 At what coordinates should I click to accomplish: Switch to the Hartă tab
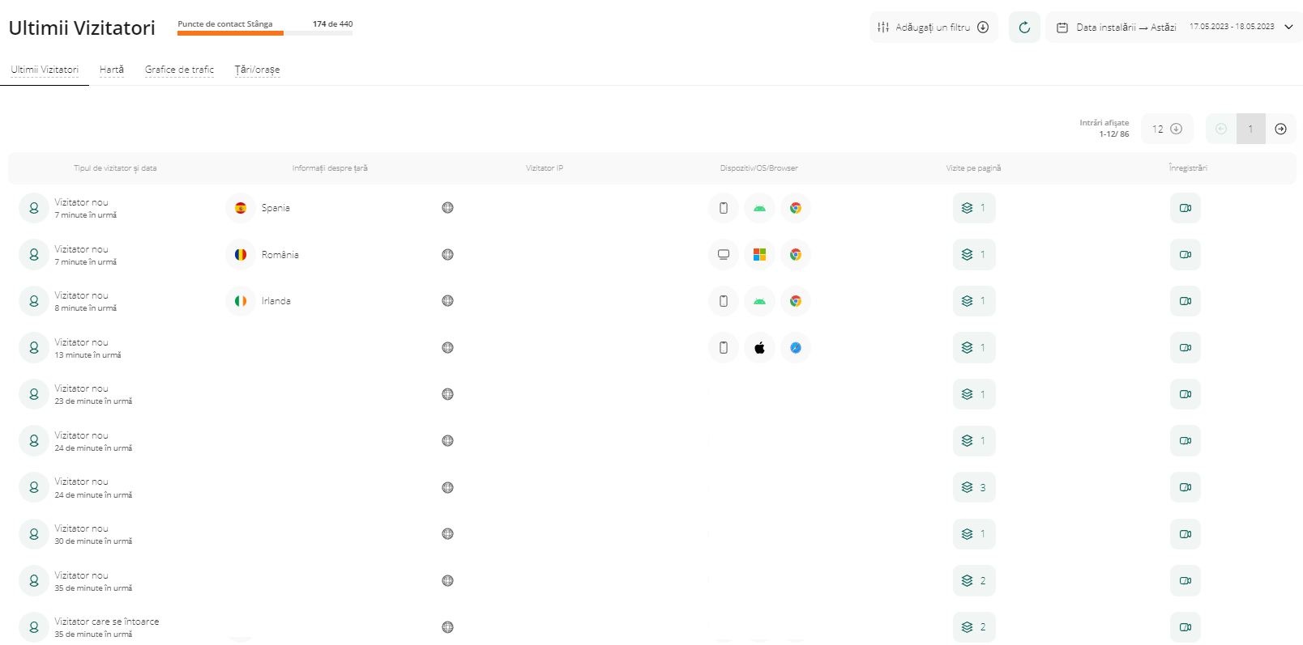tap(112, 70)
